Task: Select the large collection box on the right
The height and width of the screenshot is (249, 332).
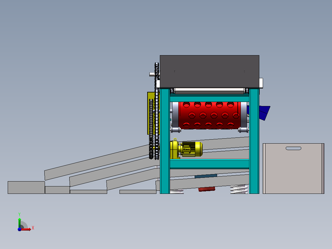Action: [294, 169]
